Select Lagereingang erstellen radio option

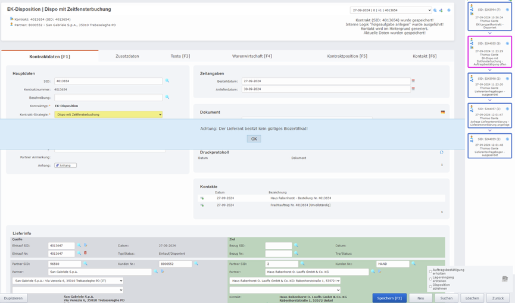click(x=430, y=279)
